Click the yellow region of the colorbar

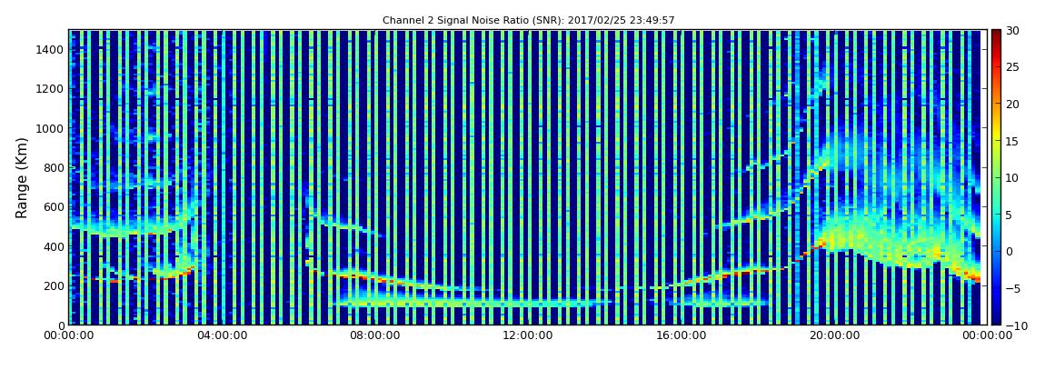click(x=996, y=136)
